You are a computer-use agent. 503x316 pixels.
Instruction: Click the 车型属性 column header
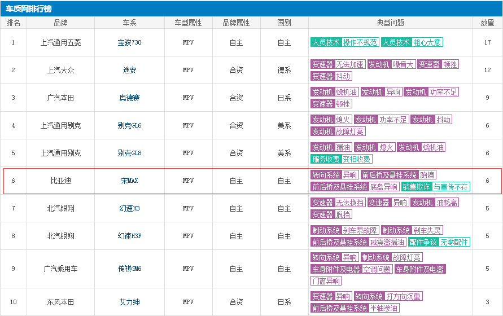189,23
